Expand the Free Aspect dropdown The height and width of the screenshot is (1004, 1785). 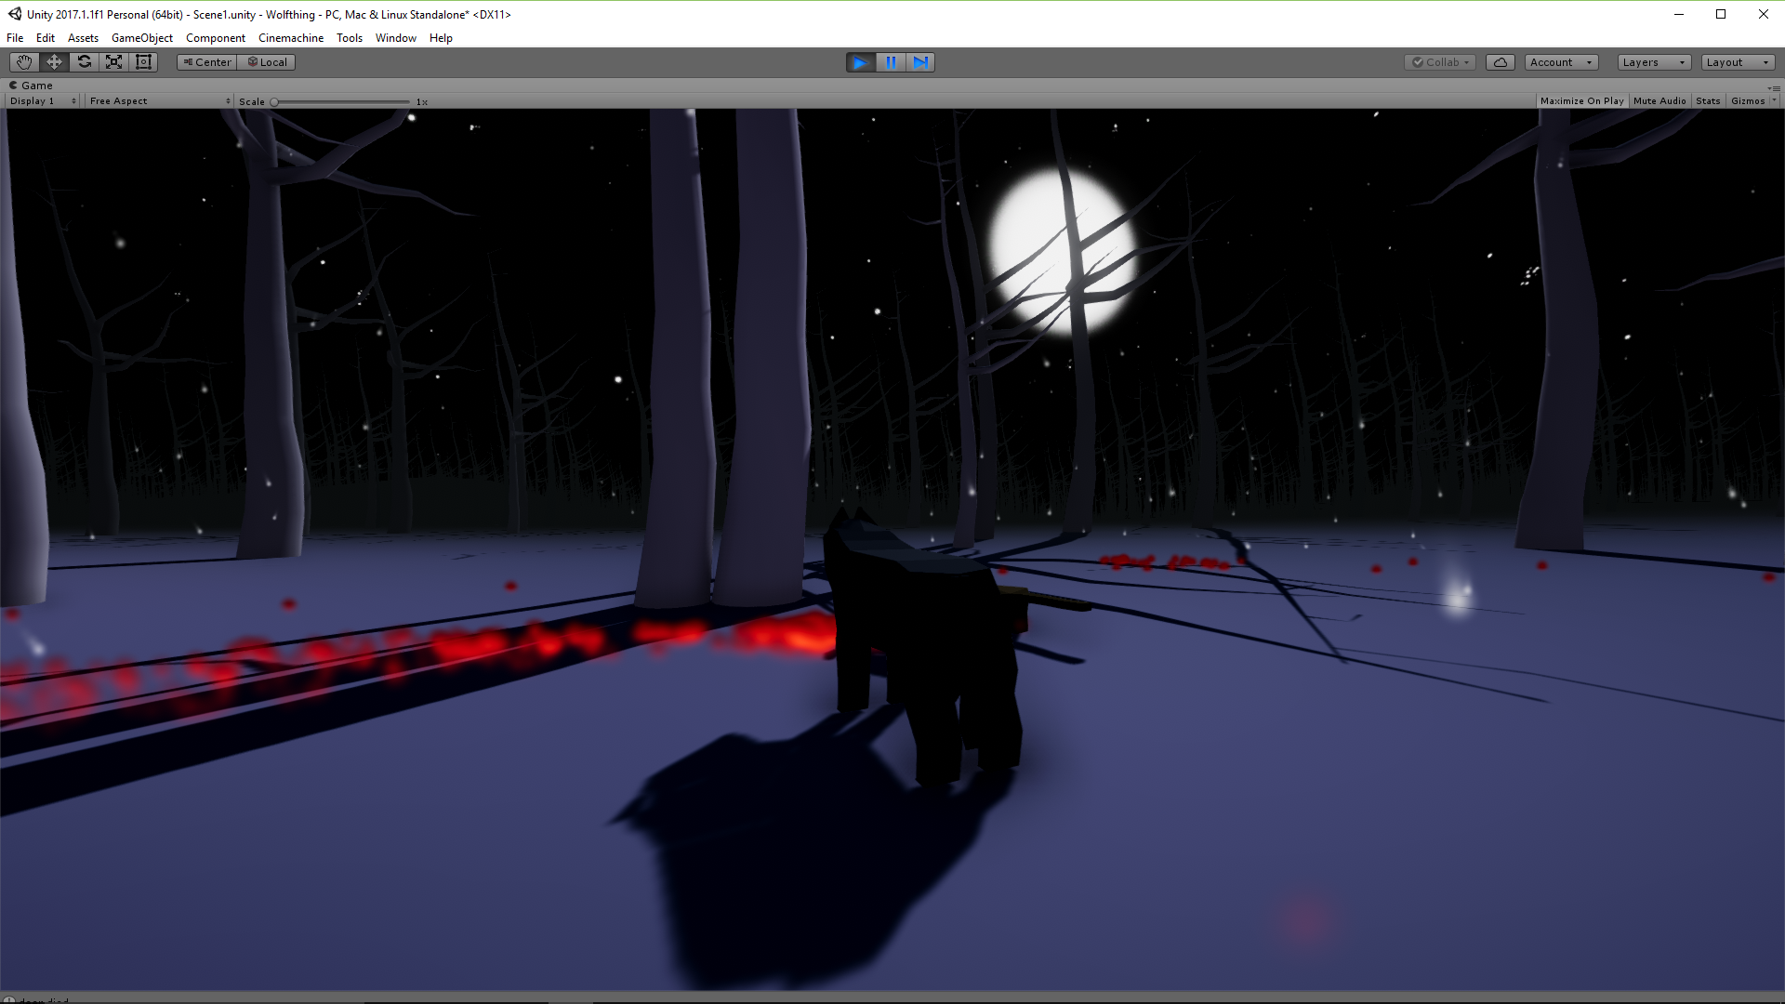159,101
